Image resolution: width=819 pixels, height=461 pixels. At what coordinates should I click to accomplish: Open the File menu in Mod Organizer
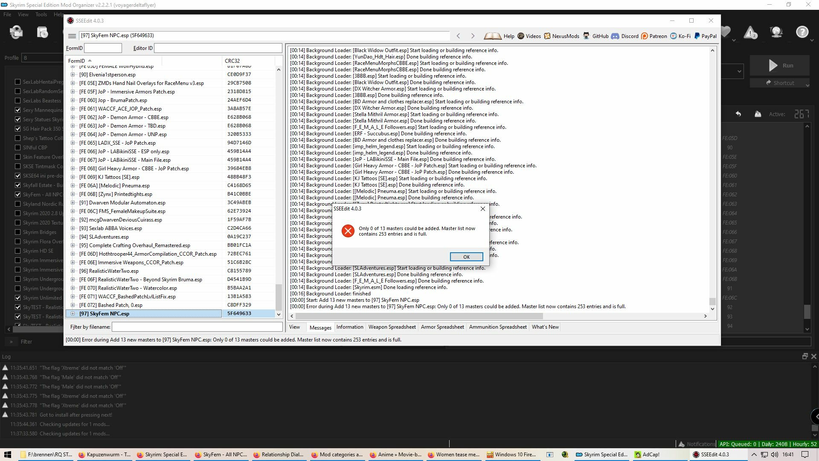point(7,15)
